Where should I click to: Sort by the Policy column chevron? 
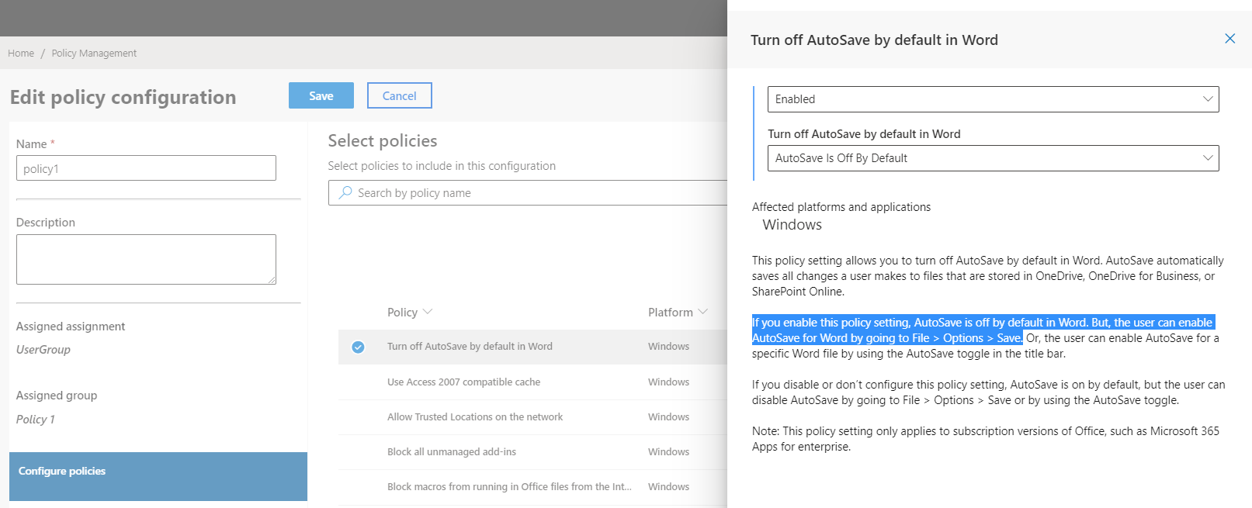tap(428, 312)
